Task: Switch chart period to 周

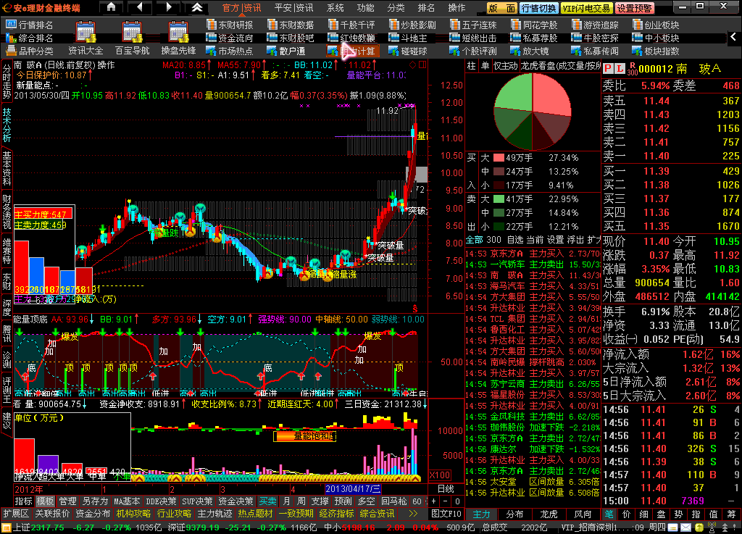Action: 301,501
